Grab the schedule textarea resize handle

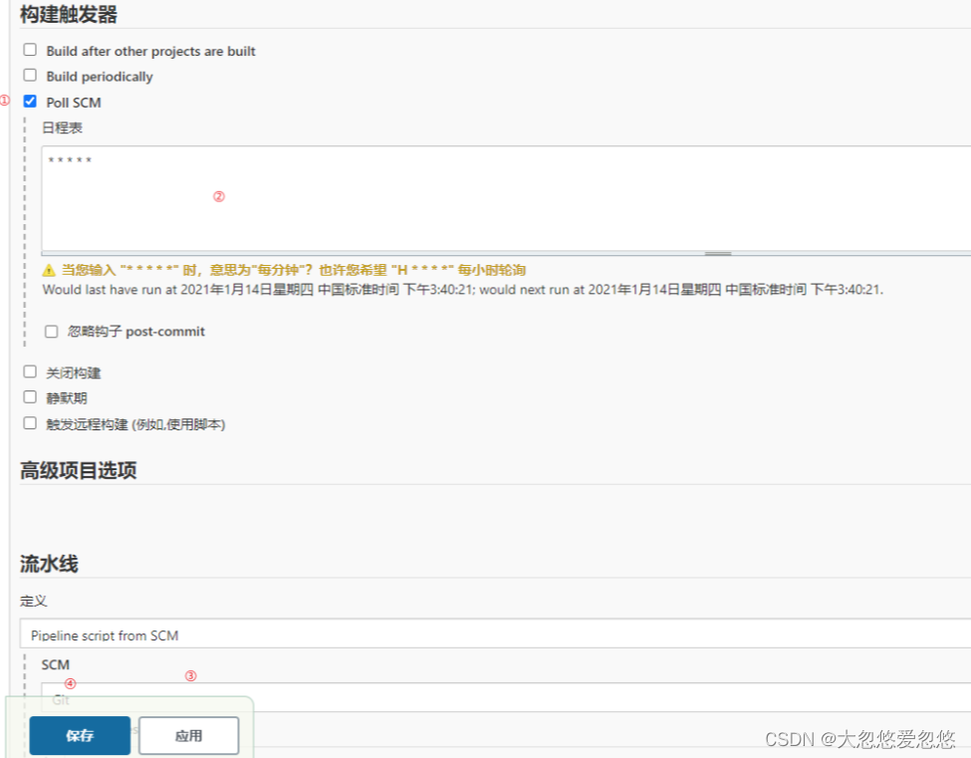[718, 253]
